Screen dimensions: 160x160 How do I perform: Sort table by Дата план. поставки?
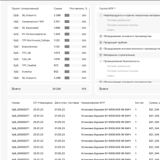[x=67, y=103]
